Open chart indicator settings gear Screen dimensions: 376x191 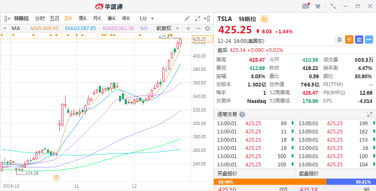tap(208, 28)
